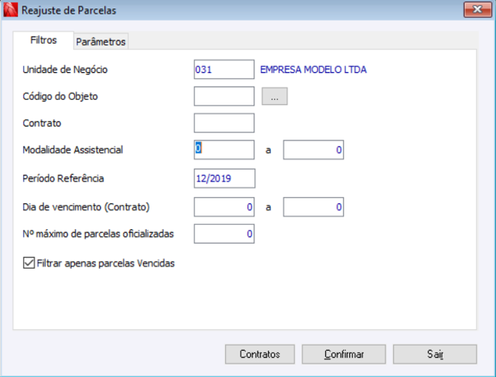
Task: Focus the Dia de vencimento end field
Action: (x=313, y=207)
